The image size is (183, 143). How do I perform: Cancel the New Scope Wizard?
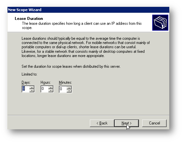point(154,123)
